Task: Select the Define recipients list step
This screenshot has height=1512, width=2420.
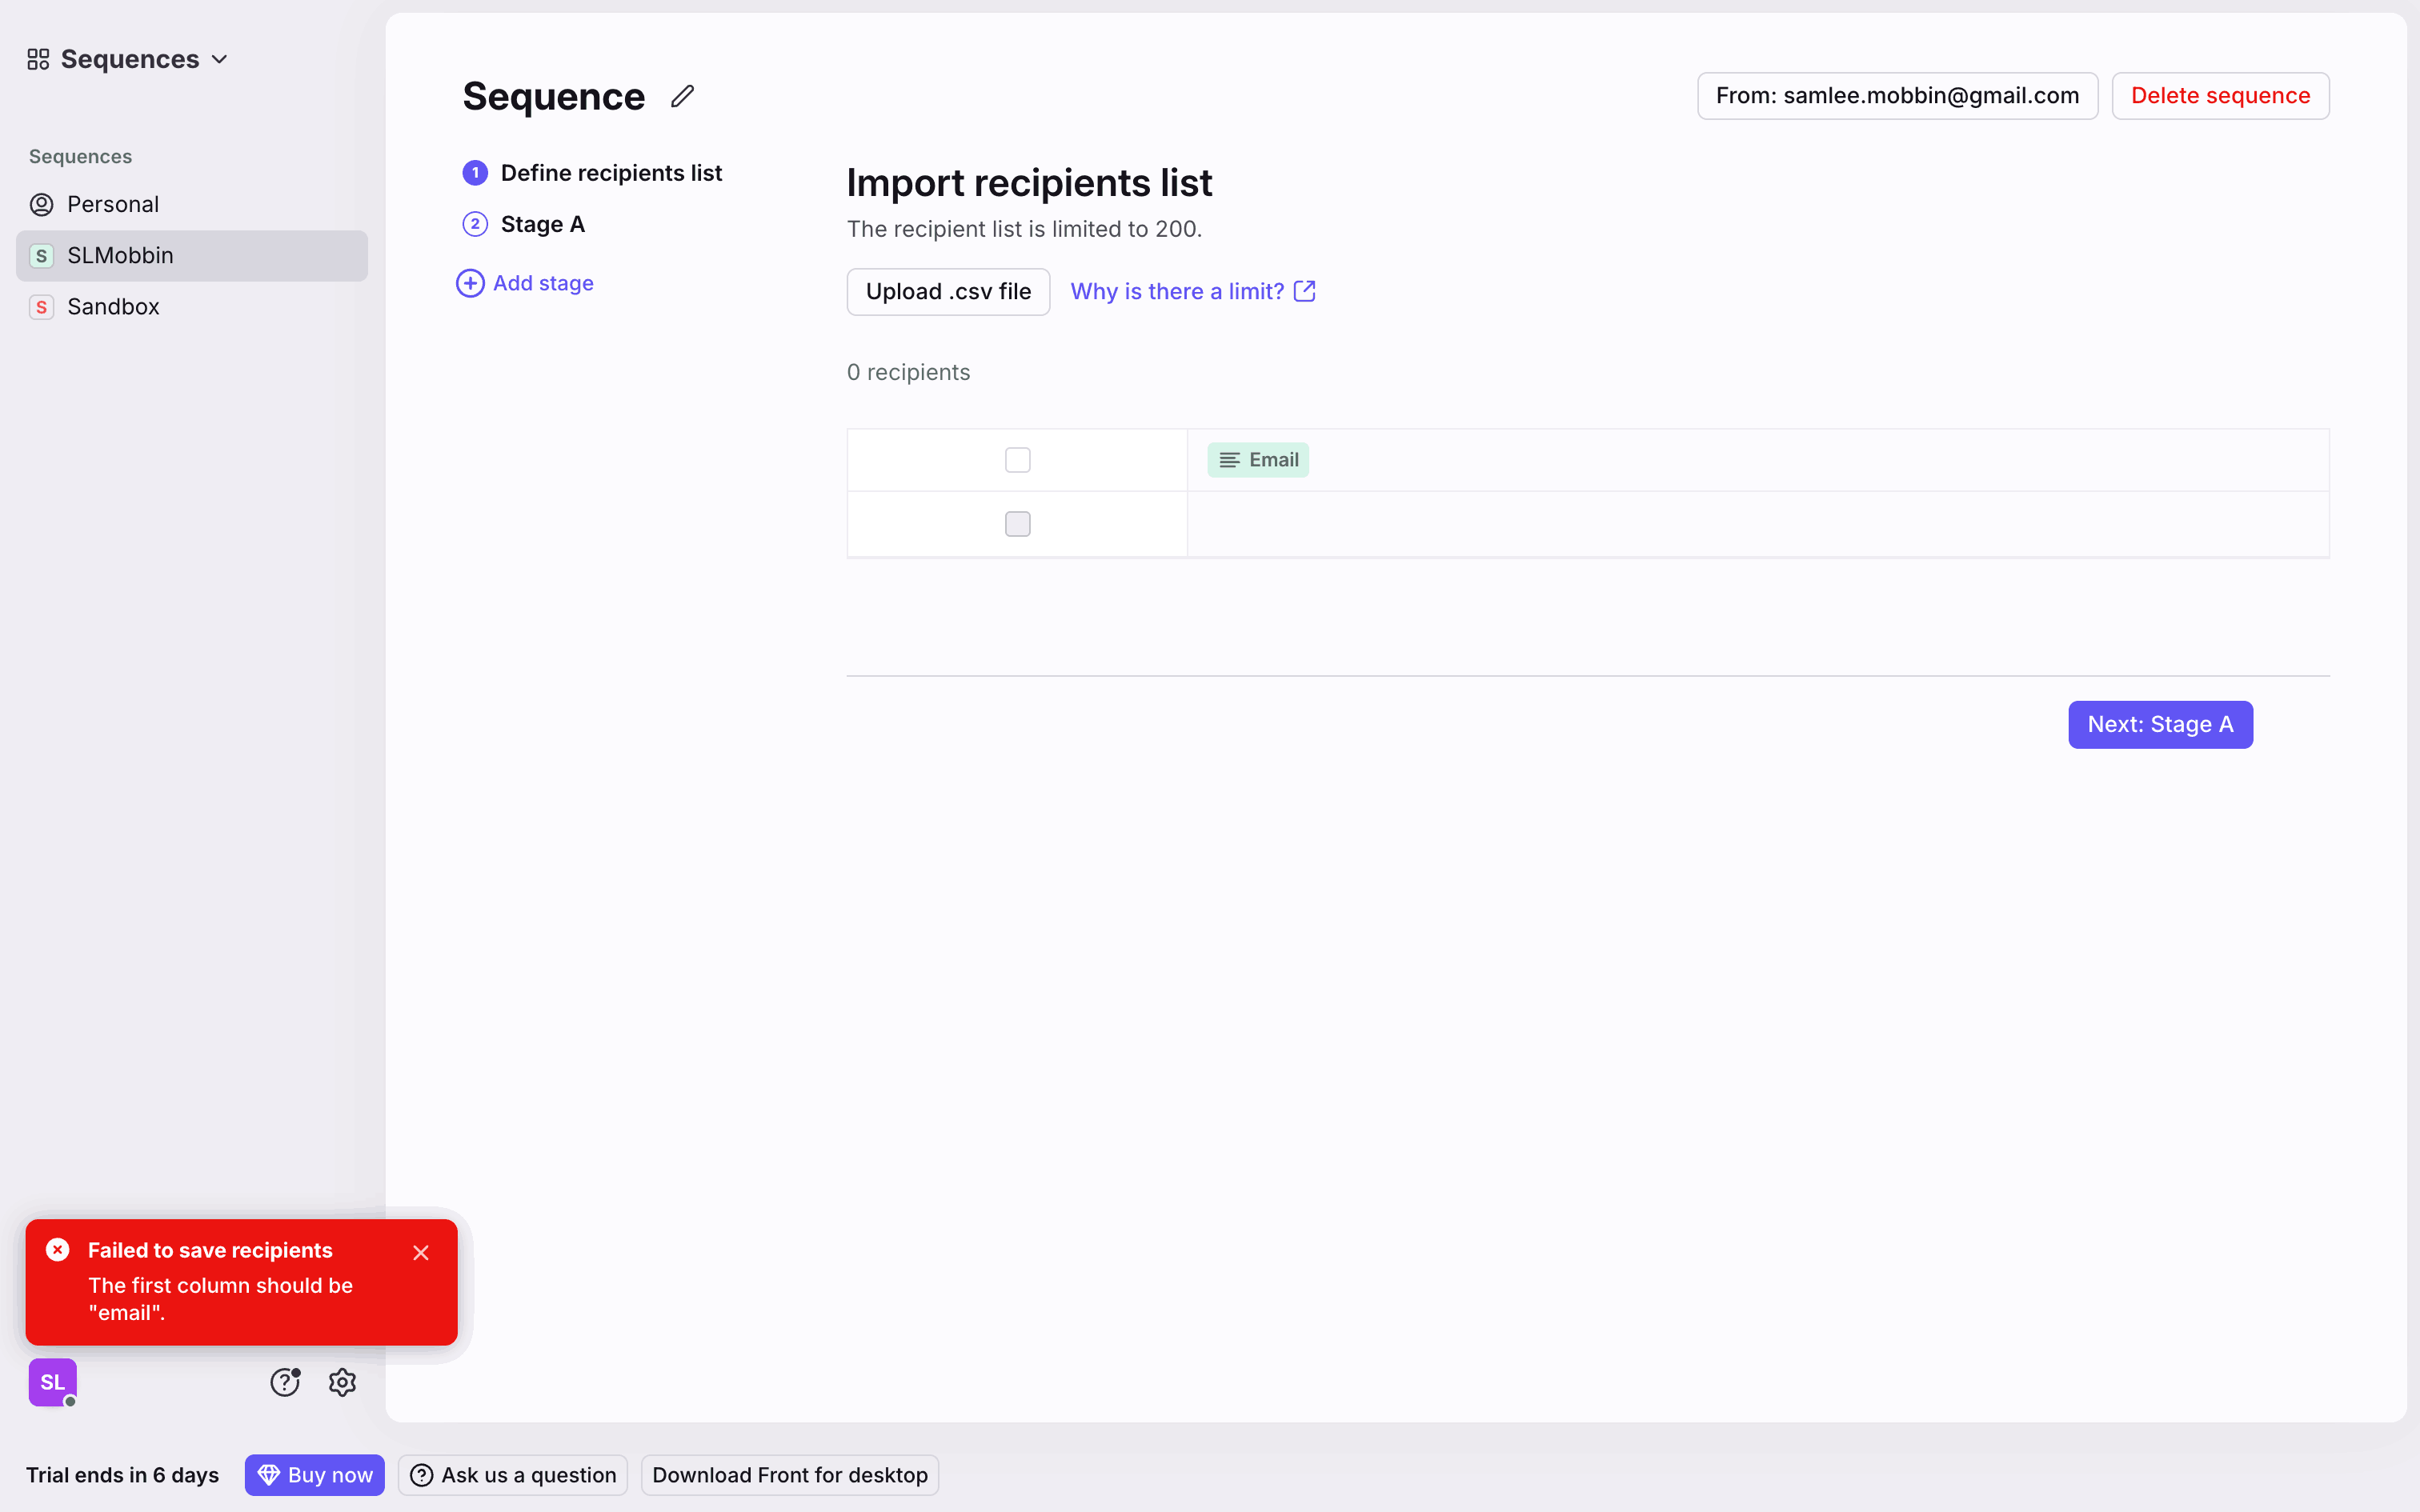Action: click(x=610, y=173)
